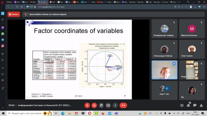Open Dropbox from taskbar

83,113
